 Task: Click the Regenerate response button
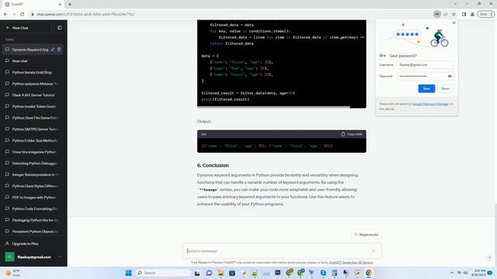366,235
